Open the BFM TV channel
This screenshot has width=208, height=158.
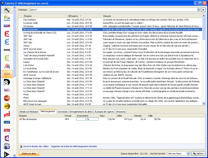point(7,146)
